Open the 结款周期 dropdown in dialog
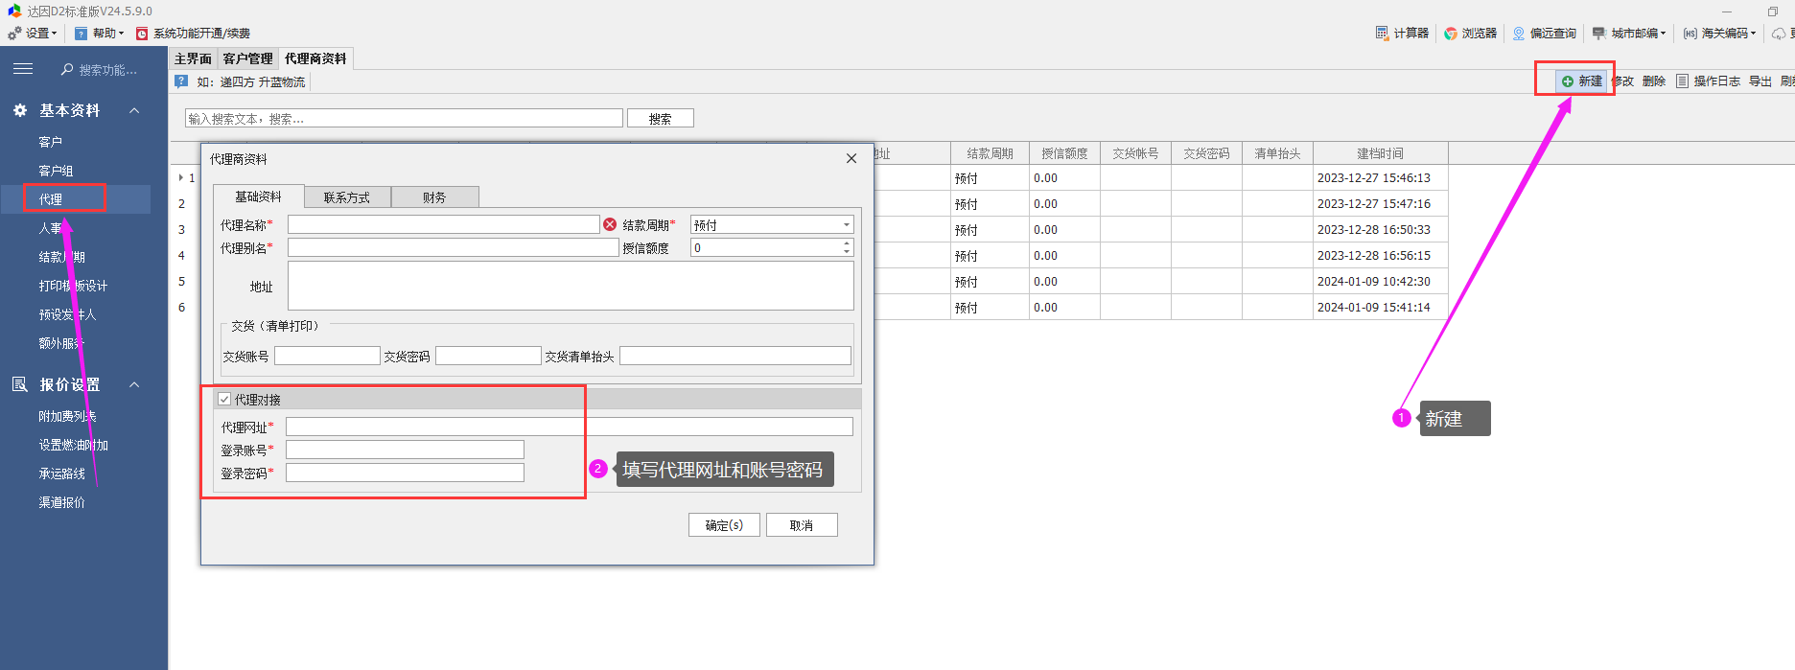 coord(846,225)
